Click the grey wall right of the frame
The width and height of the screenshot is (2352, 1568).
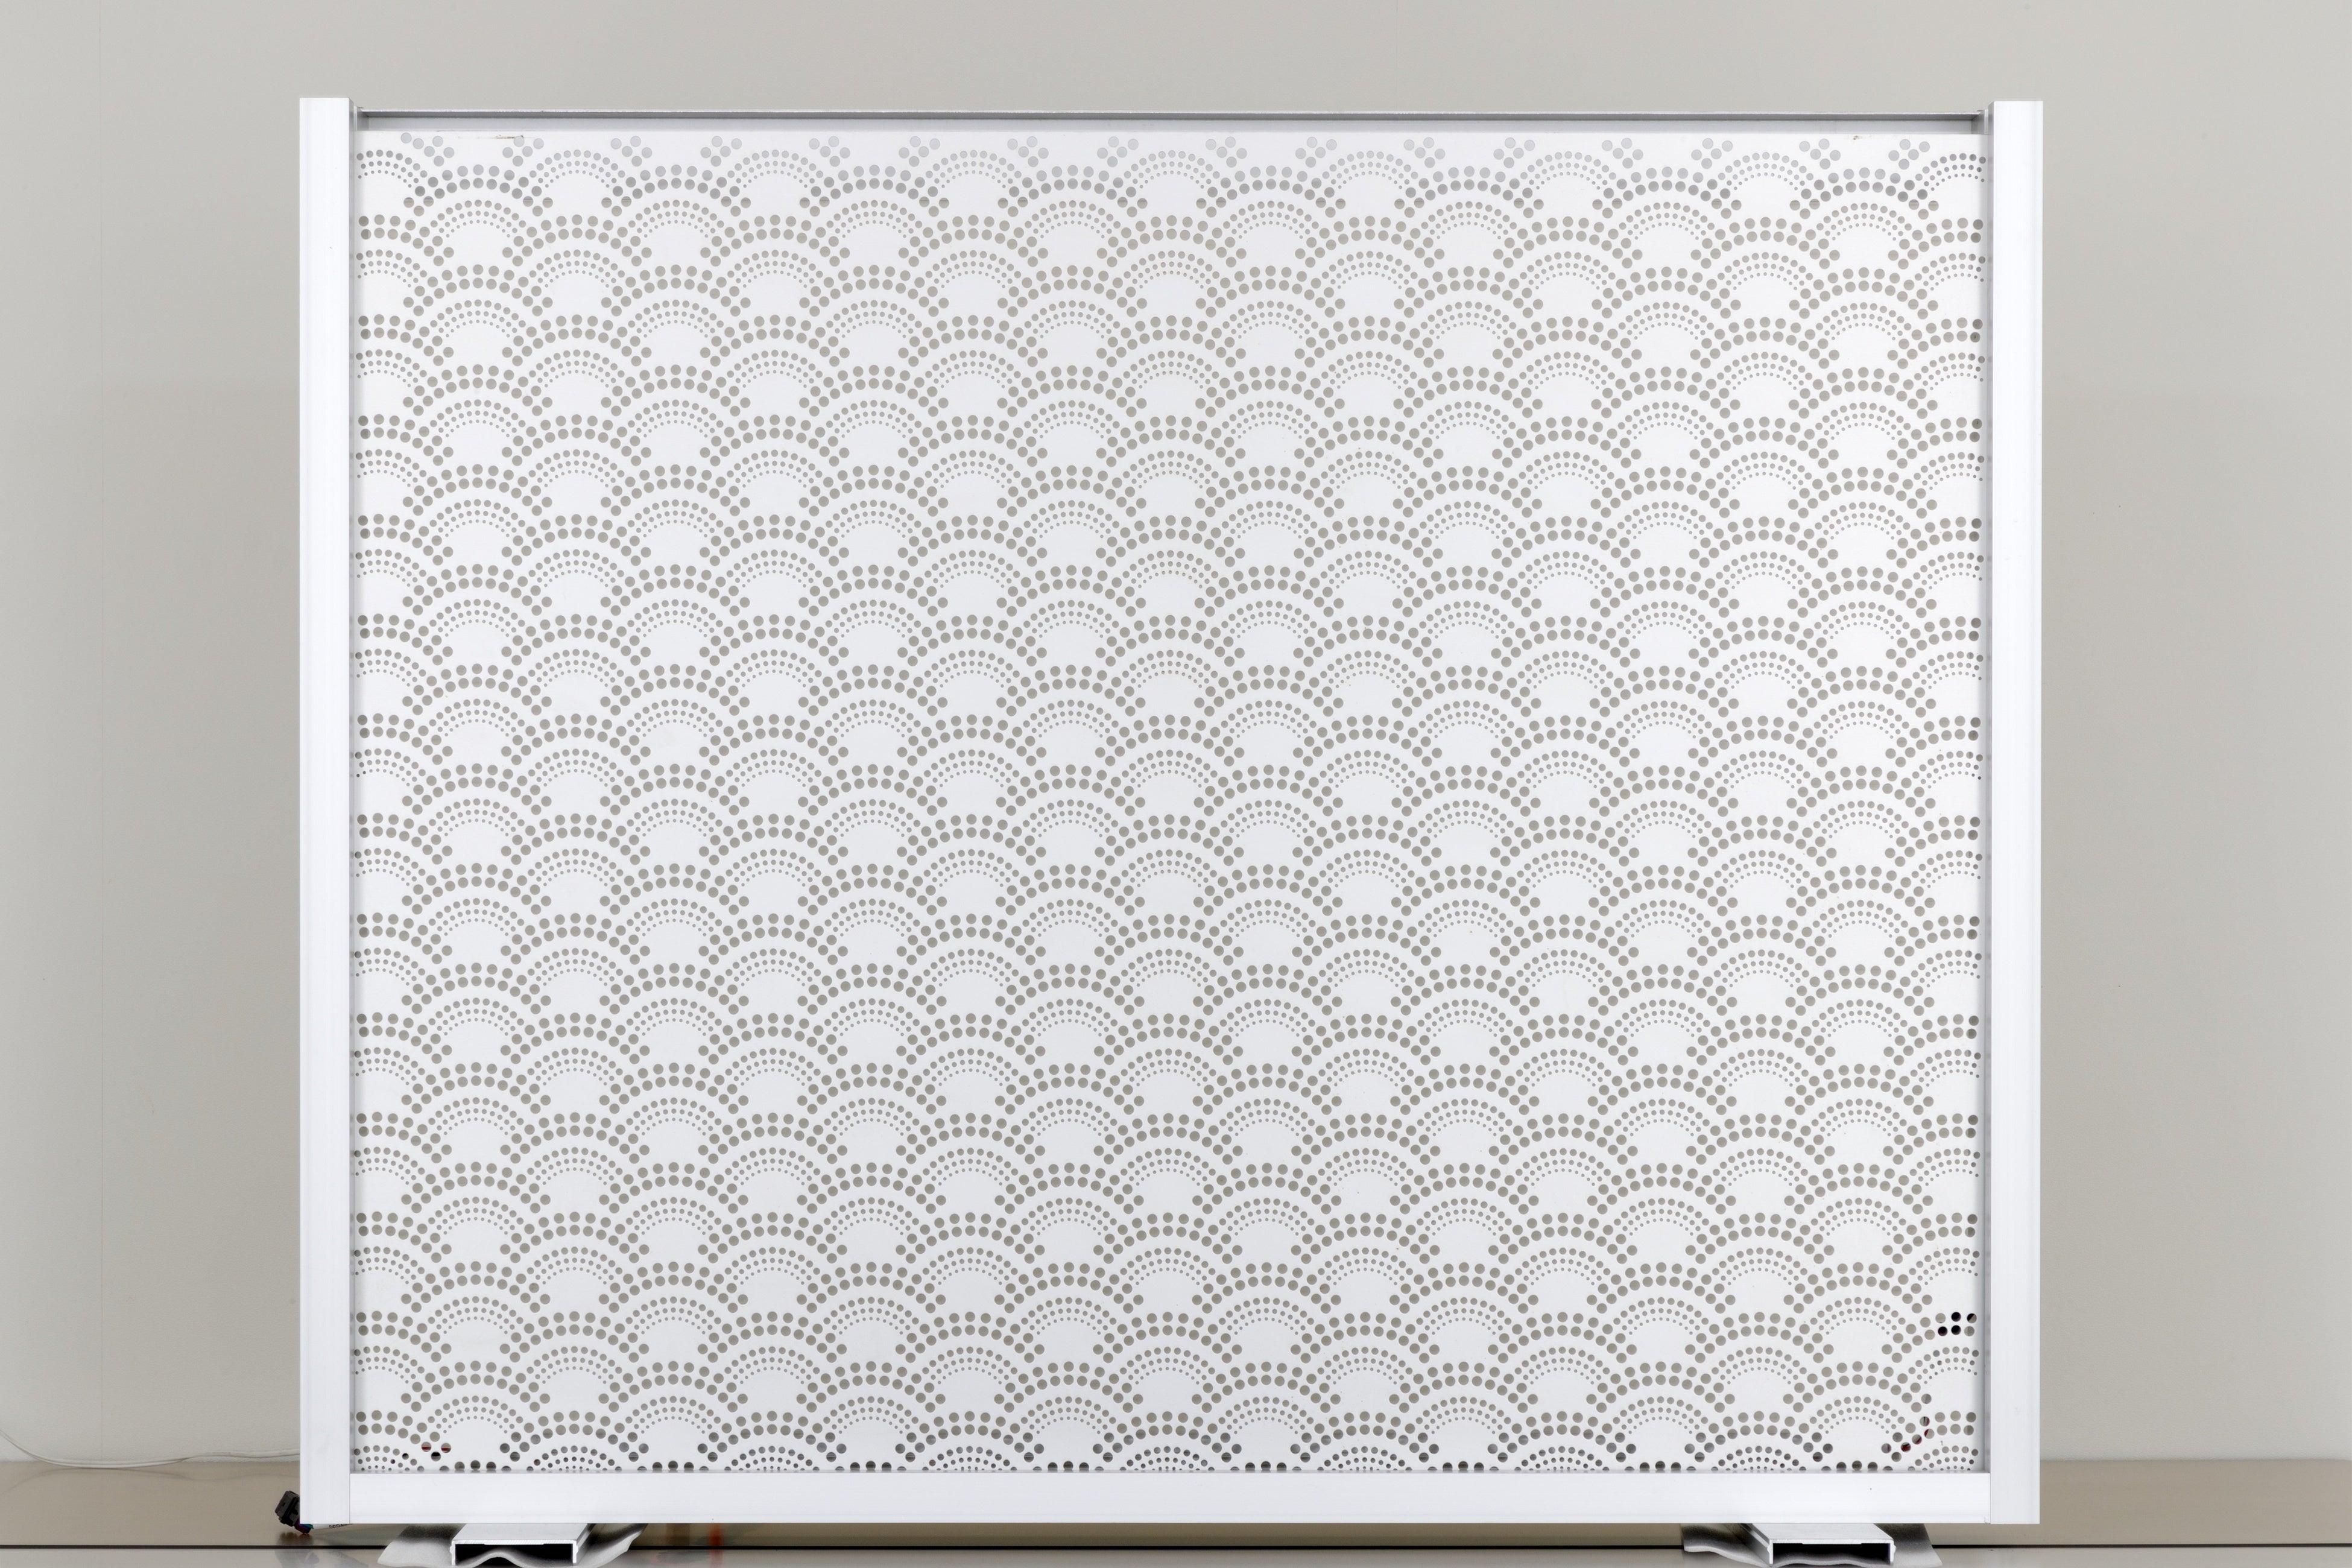(x=2200, y=700)
